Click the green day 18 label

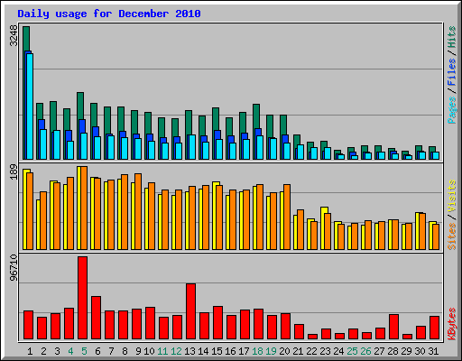click(x=257, y=351)
